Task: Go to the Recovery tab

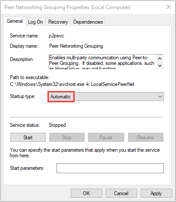Action: (58, 22)
